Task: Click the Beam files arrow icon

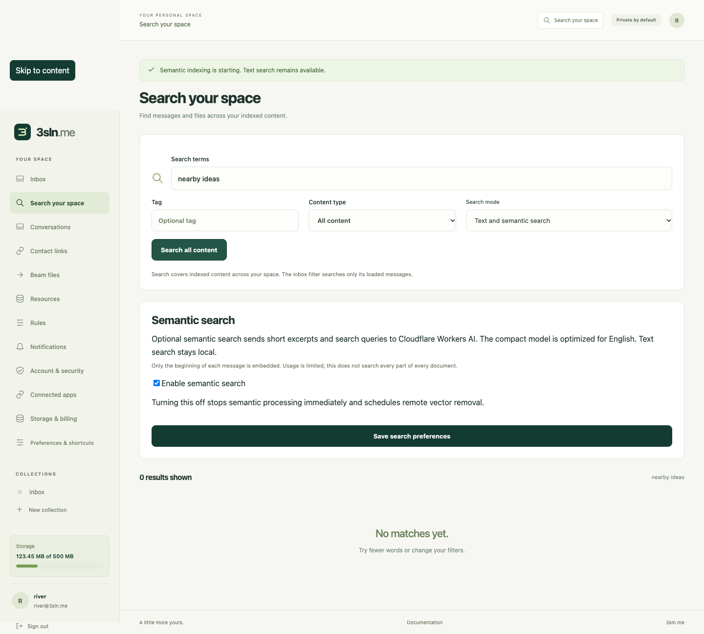Action: (x=20, y=275)
